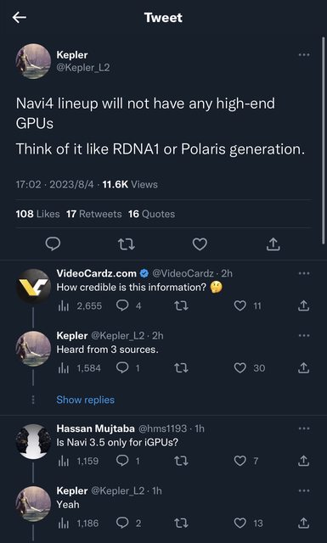327x543 pixels.
Task: Open more options for Kepler's main tweet
Action: (x=304, y=54)
